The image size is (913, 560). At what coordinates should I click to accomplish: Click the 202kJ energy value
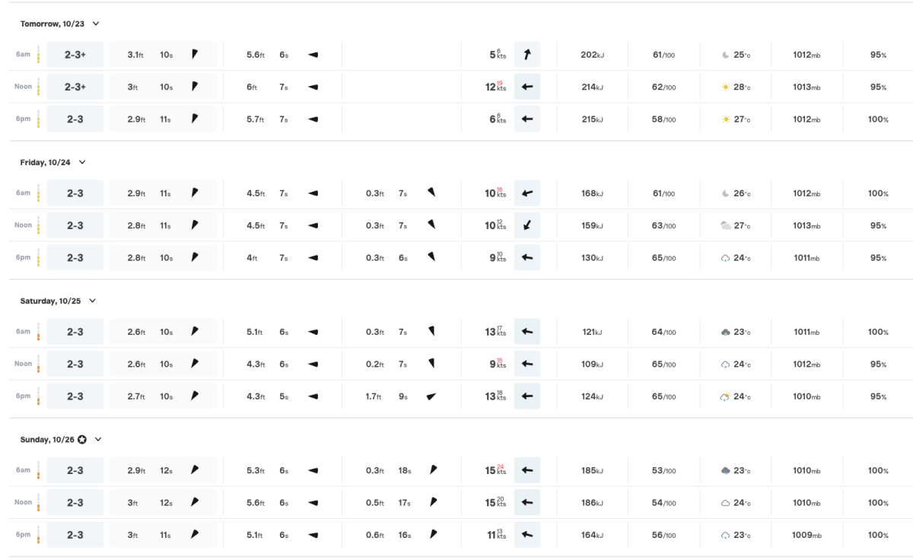click(x=591, y=55)
